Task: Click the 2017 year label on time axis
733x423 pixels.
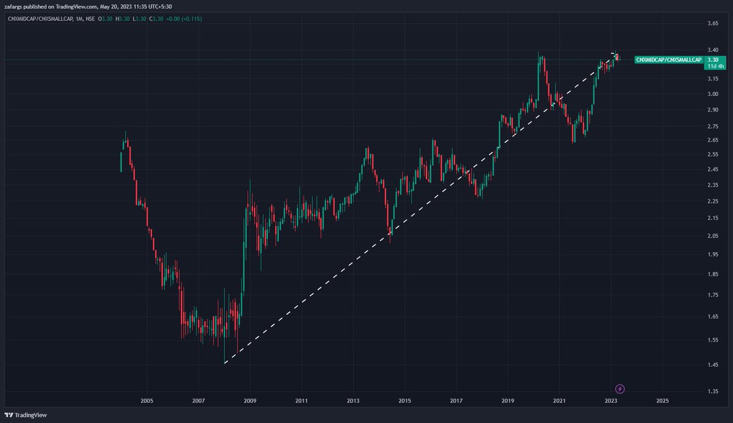Action: coord(456,401)
